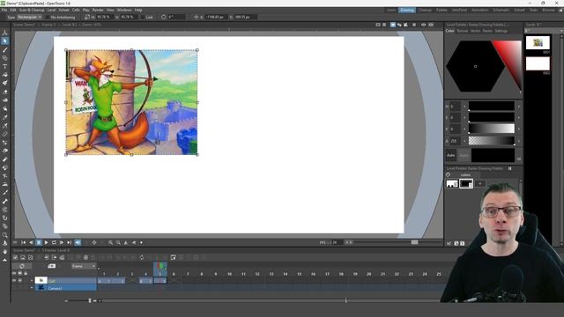The height and width of the screenshot is (317, 564).
Task: Select the Geometric shapes tool
Action: click(4, 58)
